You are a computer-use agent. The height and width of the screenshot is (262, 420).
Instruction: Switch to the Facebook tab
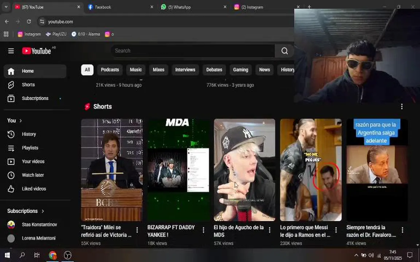pos(121,7)
